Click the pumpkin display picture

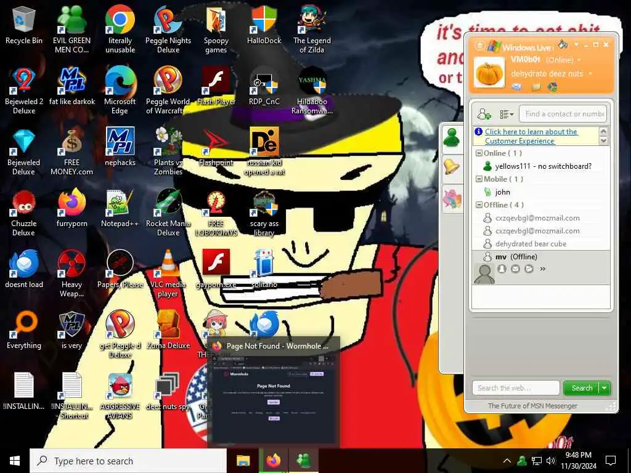[x=489, y=73]
